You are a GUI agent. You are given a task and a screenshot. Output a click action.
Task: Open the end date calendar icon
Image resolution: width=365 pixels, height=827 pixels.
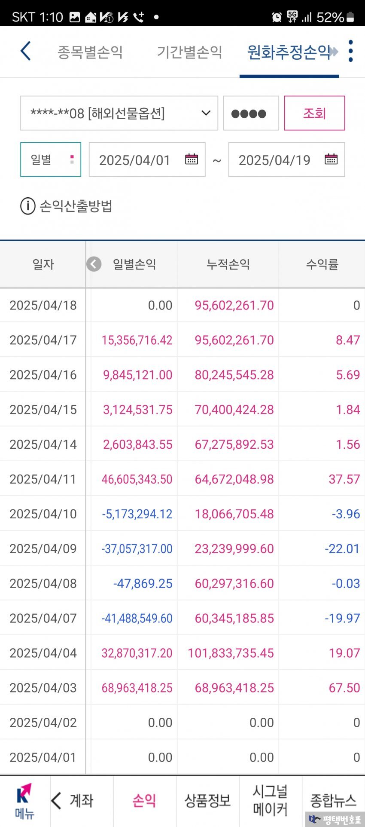click(x=331, y=159)
